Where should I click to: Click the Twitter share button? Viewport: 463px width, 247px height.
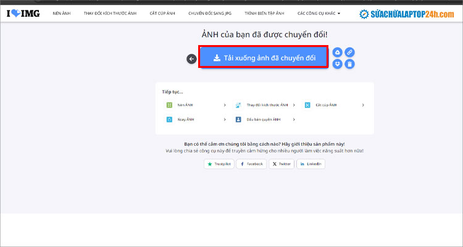coord(282,164)
